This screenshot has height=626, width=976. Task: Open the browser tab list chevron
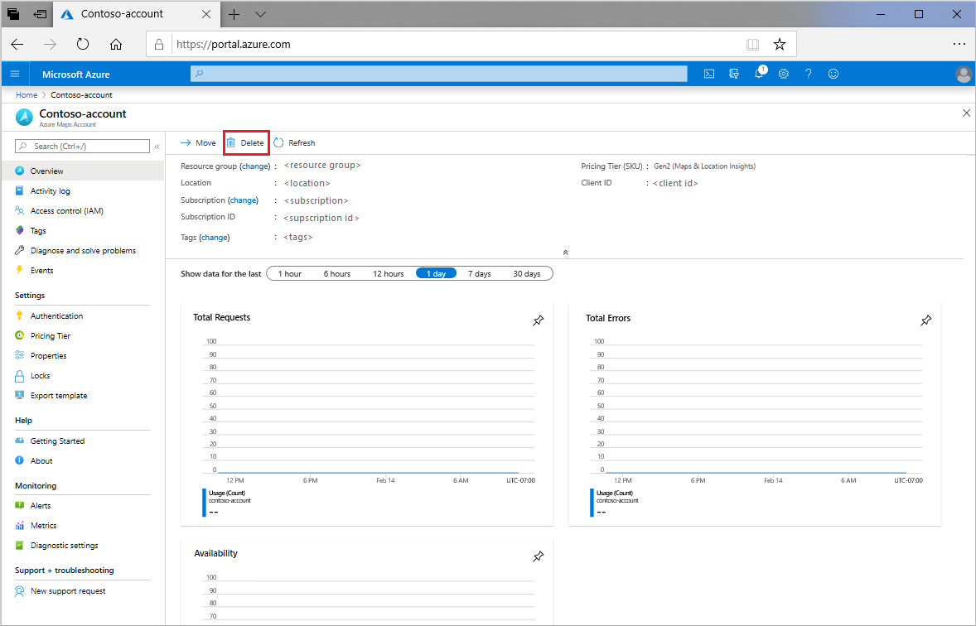(259, 14)
